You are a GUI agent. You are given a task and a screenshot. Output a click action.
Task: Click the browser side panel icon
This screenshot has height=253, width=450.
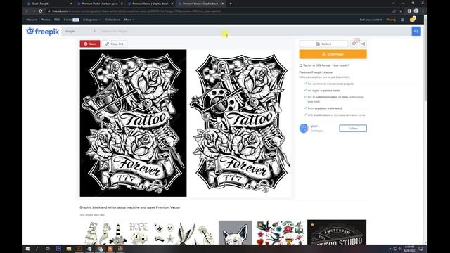(x=409, y=11)
